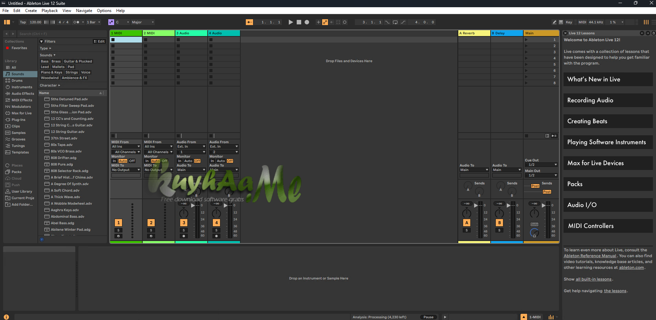656x320 pixels.
Task: Adjust track 3 Audio pan knob
Action: pyautogui.click(x=184, y=213)
